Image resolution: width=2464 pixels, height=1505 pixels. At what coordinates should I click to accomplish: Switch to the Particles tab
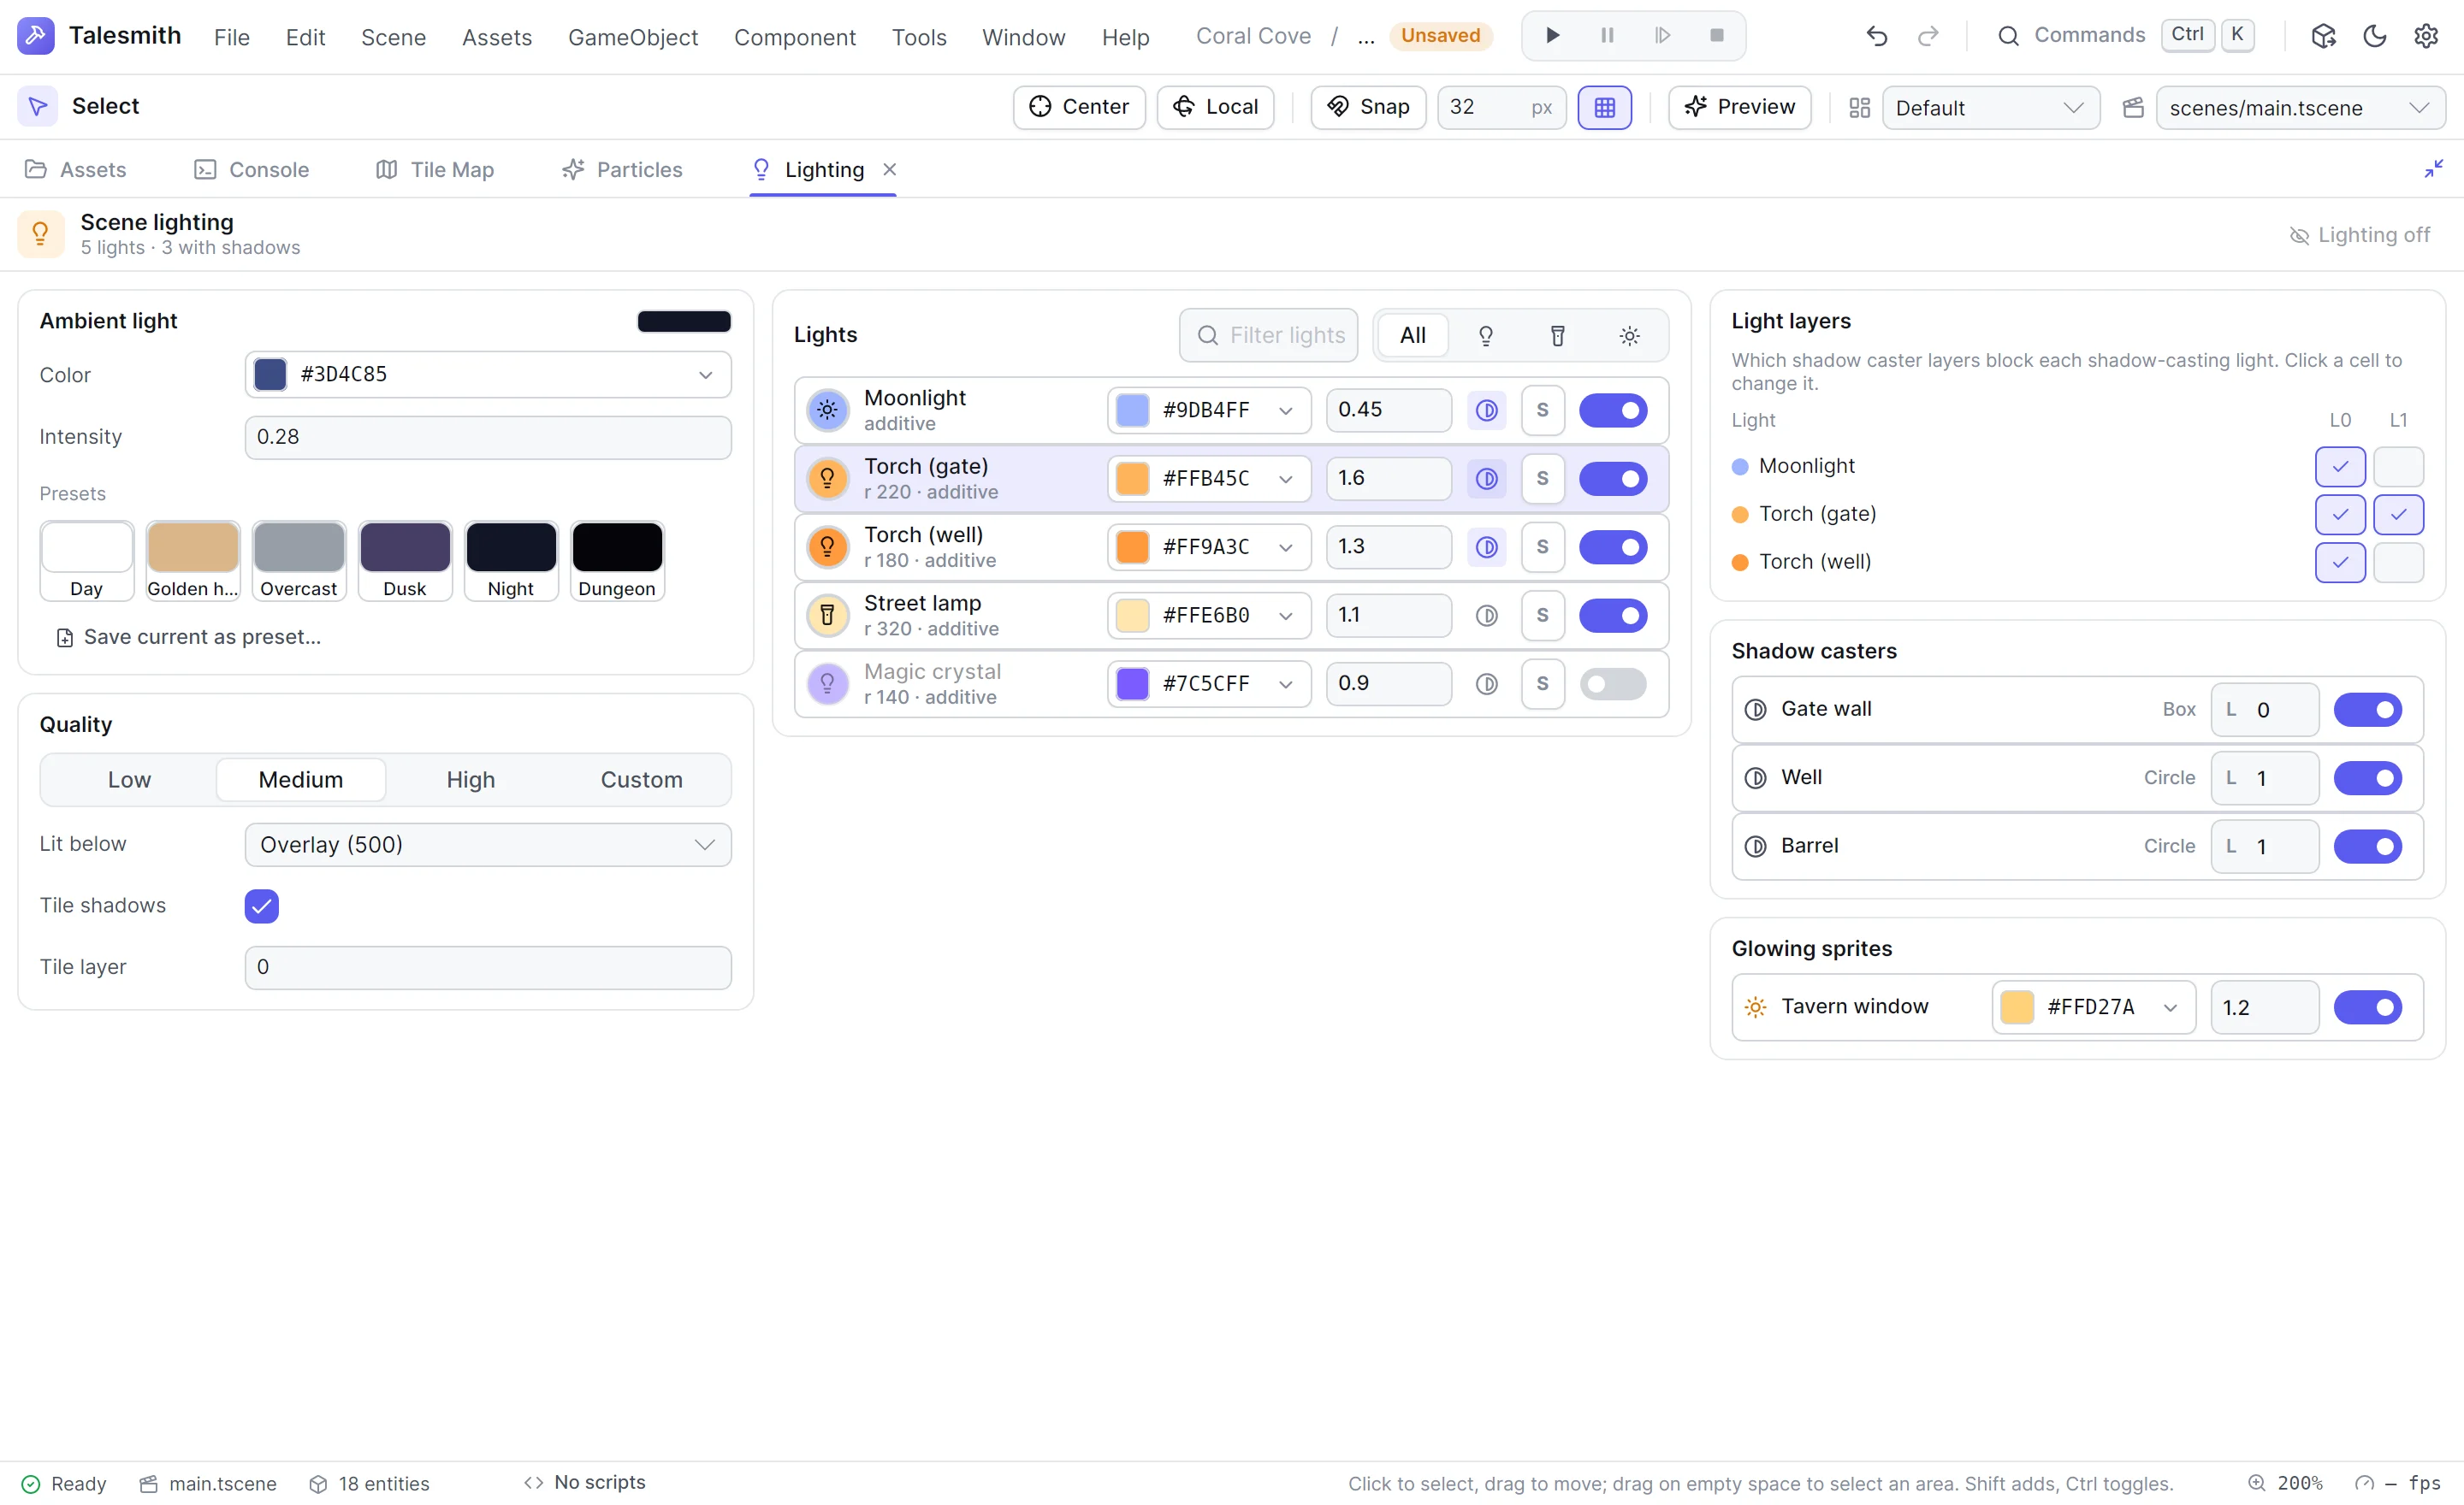[x=621, y=170]
